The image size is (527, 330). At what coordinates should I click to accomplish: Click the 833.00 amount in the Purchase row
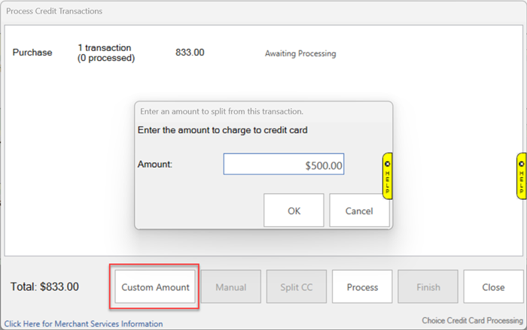click(x=190, y=53)
